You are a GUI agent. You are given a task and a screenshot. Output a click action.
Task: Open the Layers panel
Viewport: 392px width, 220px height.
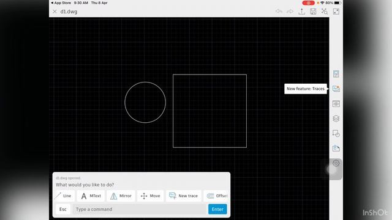tap(336, 119)
